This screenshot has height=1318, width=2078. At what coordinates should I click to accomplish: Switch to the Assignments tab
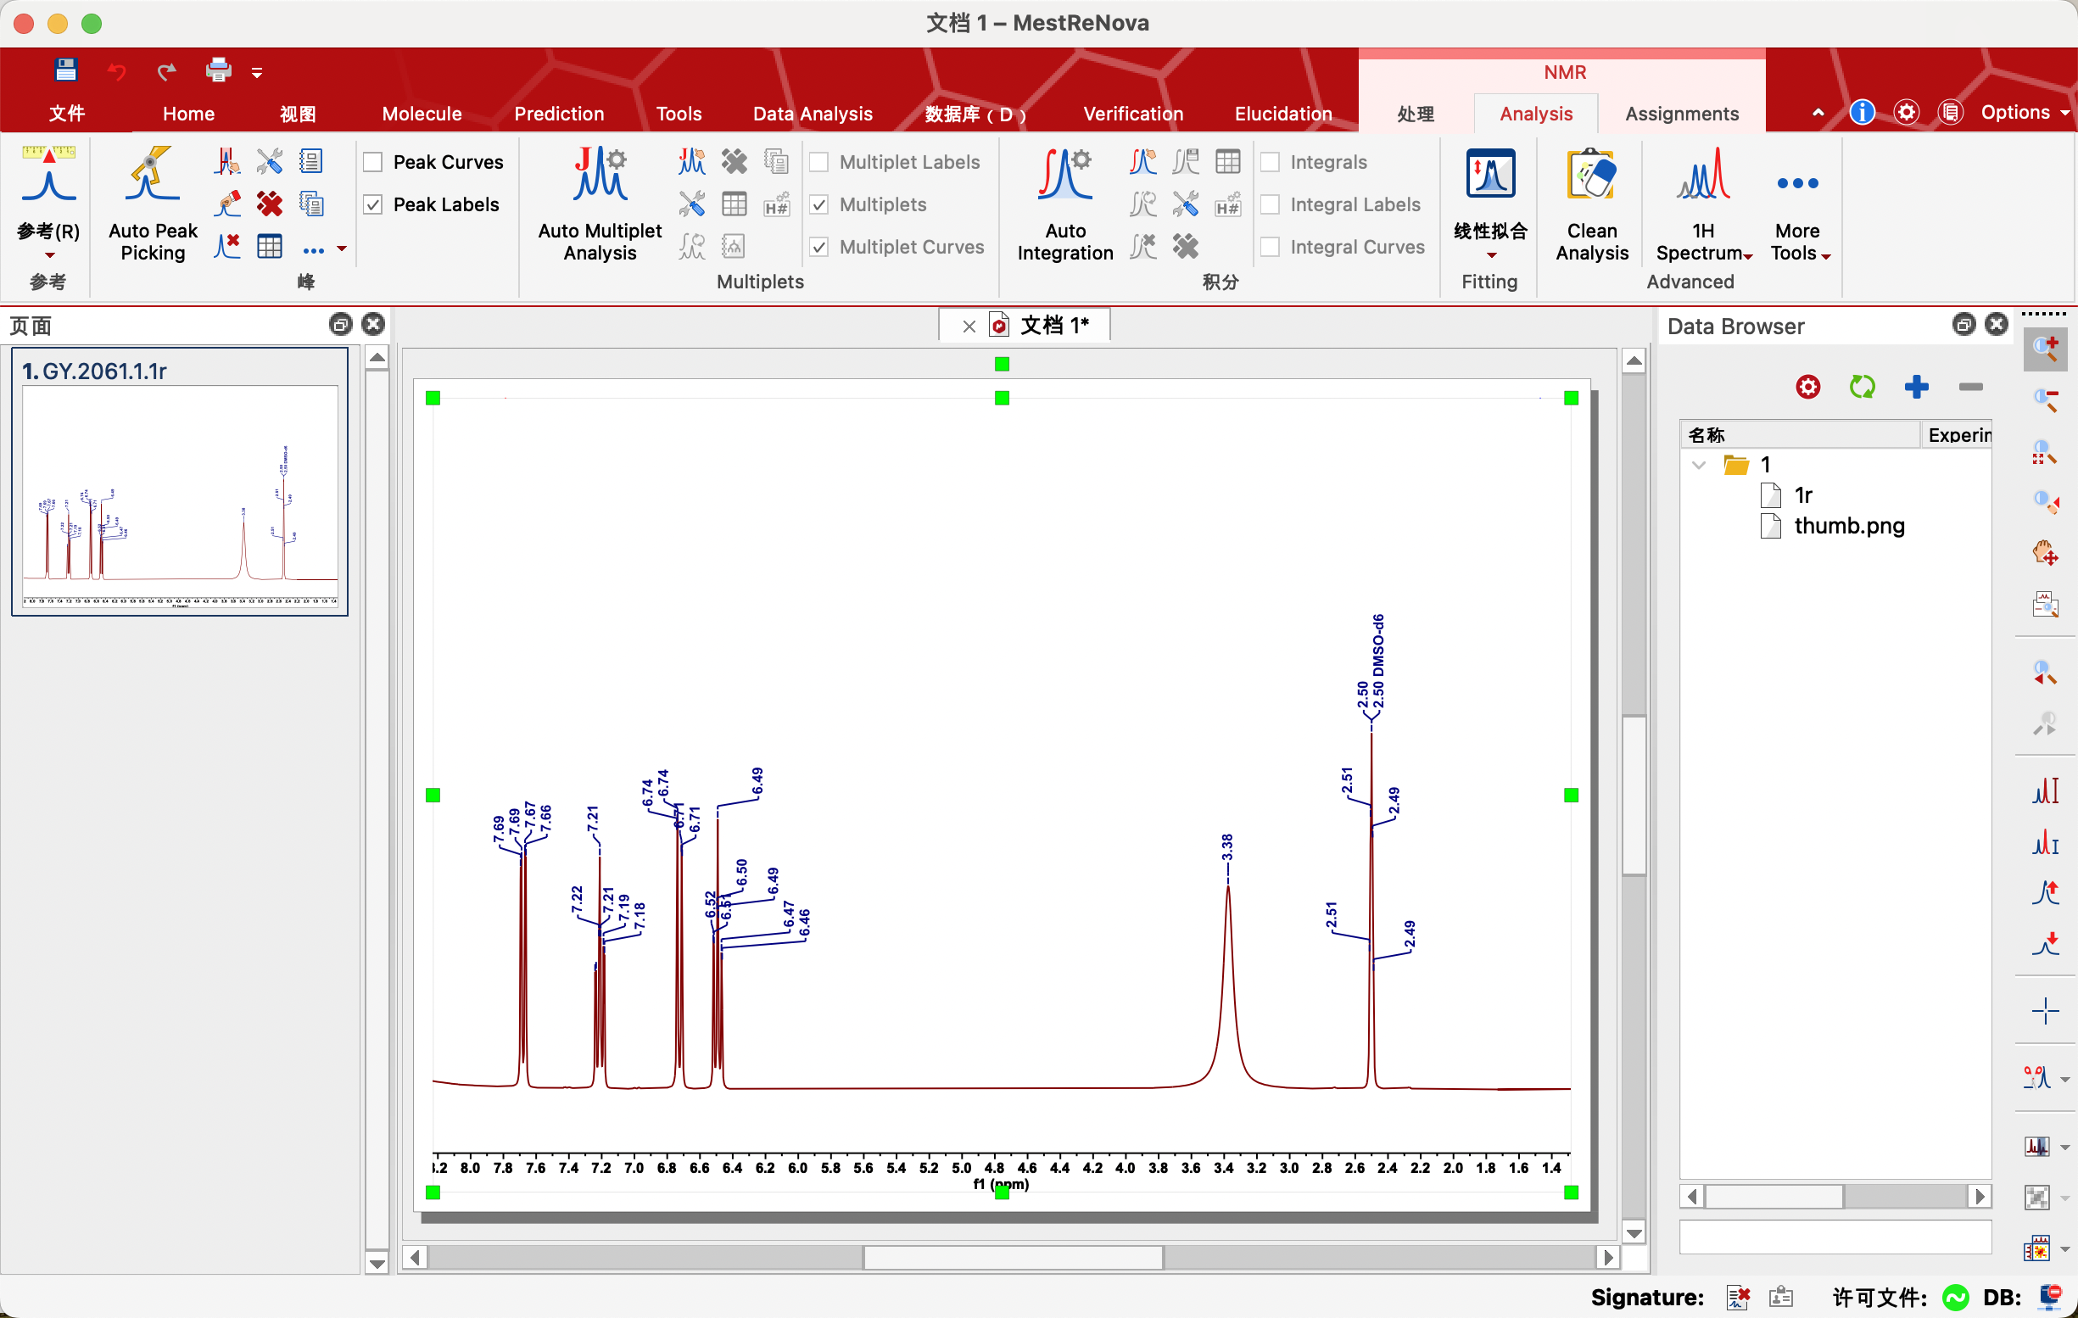pos(1681,114)
